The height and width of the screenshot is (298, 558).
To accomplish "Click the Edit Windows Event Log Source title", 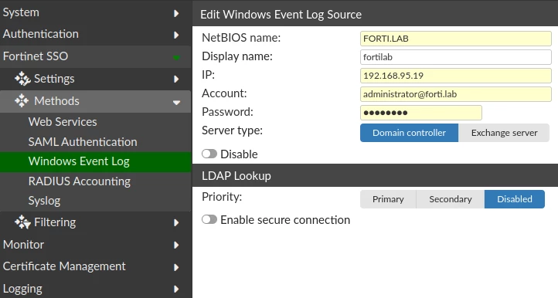I will coord(281,15).
